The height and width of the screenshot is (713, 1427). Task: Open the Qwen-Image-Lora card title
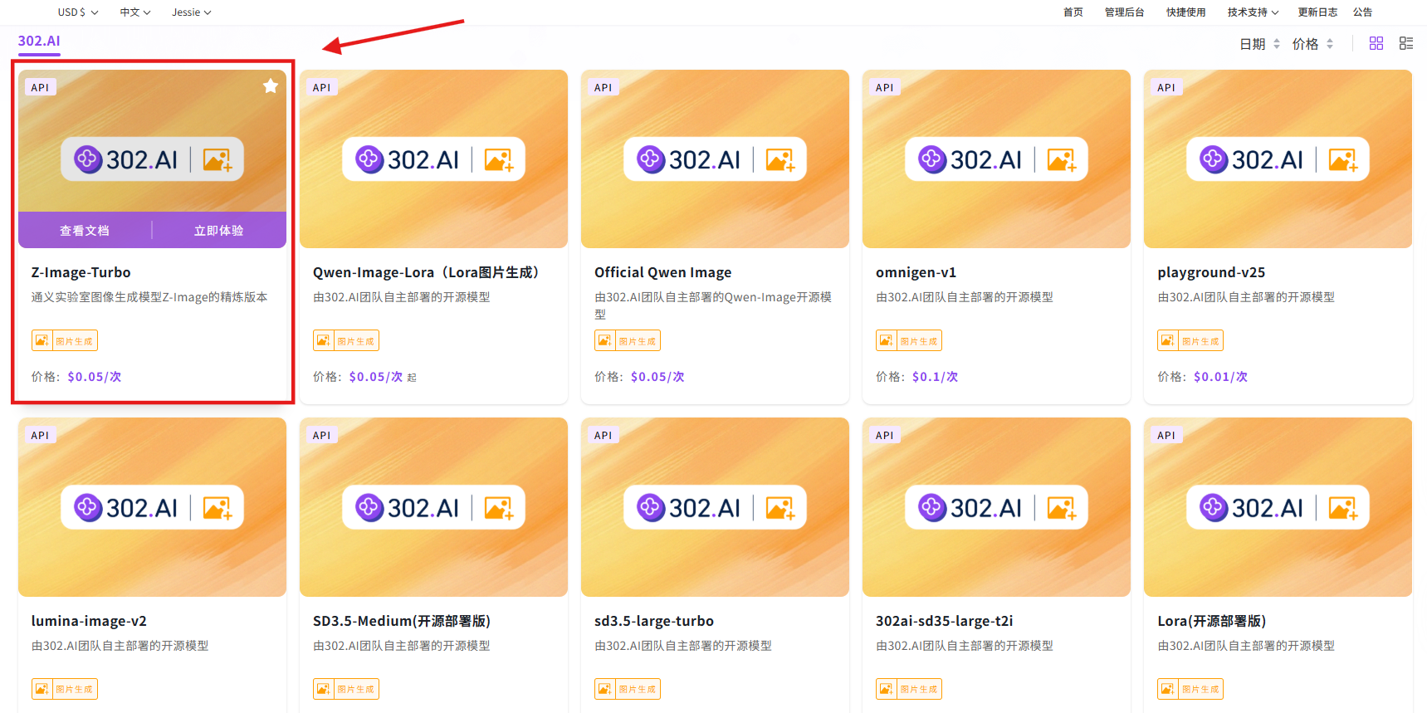point(428,272)
